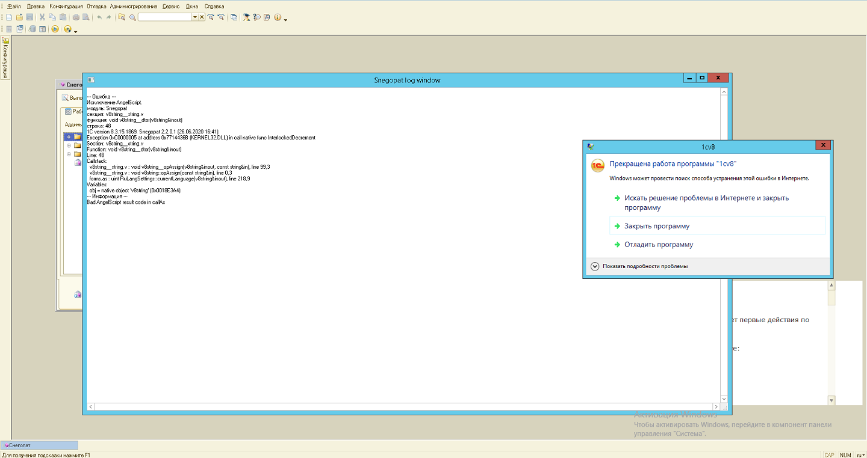The image size is (867, 458).
Task: Click background panel scrollbar down arrow
Action: pos(831,400)
